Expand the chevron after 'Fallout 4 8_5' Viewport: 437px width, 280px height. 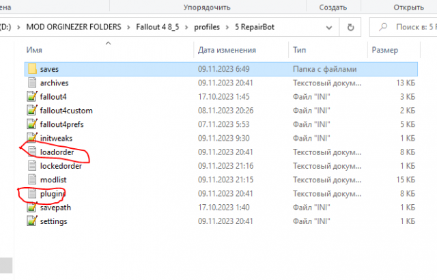[190, 27]
